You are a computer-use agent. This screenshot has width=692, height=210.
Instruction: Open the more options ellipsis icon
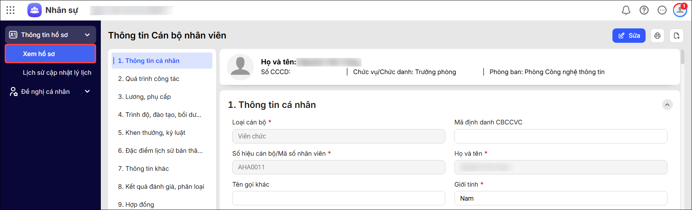(x=662, y=10)
